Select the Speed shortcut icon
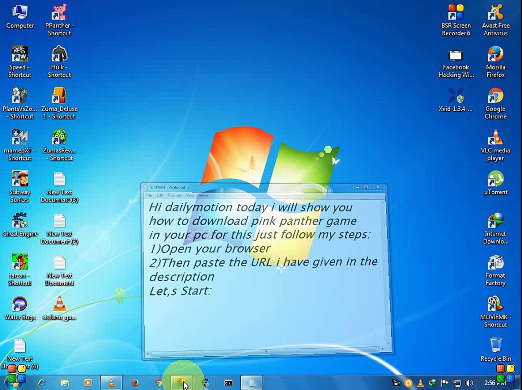The image size is (522, 390). [x=20, y=62]
